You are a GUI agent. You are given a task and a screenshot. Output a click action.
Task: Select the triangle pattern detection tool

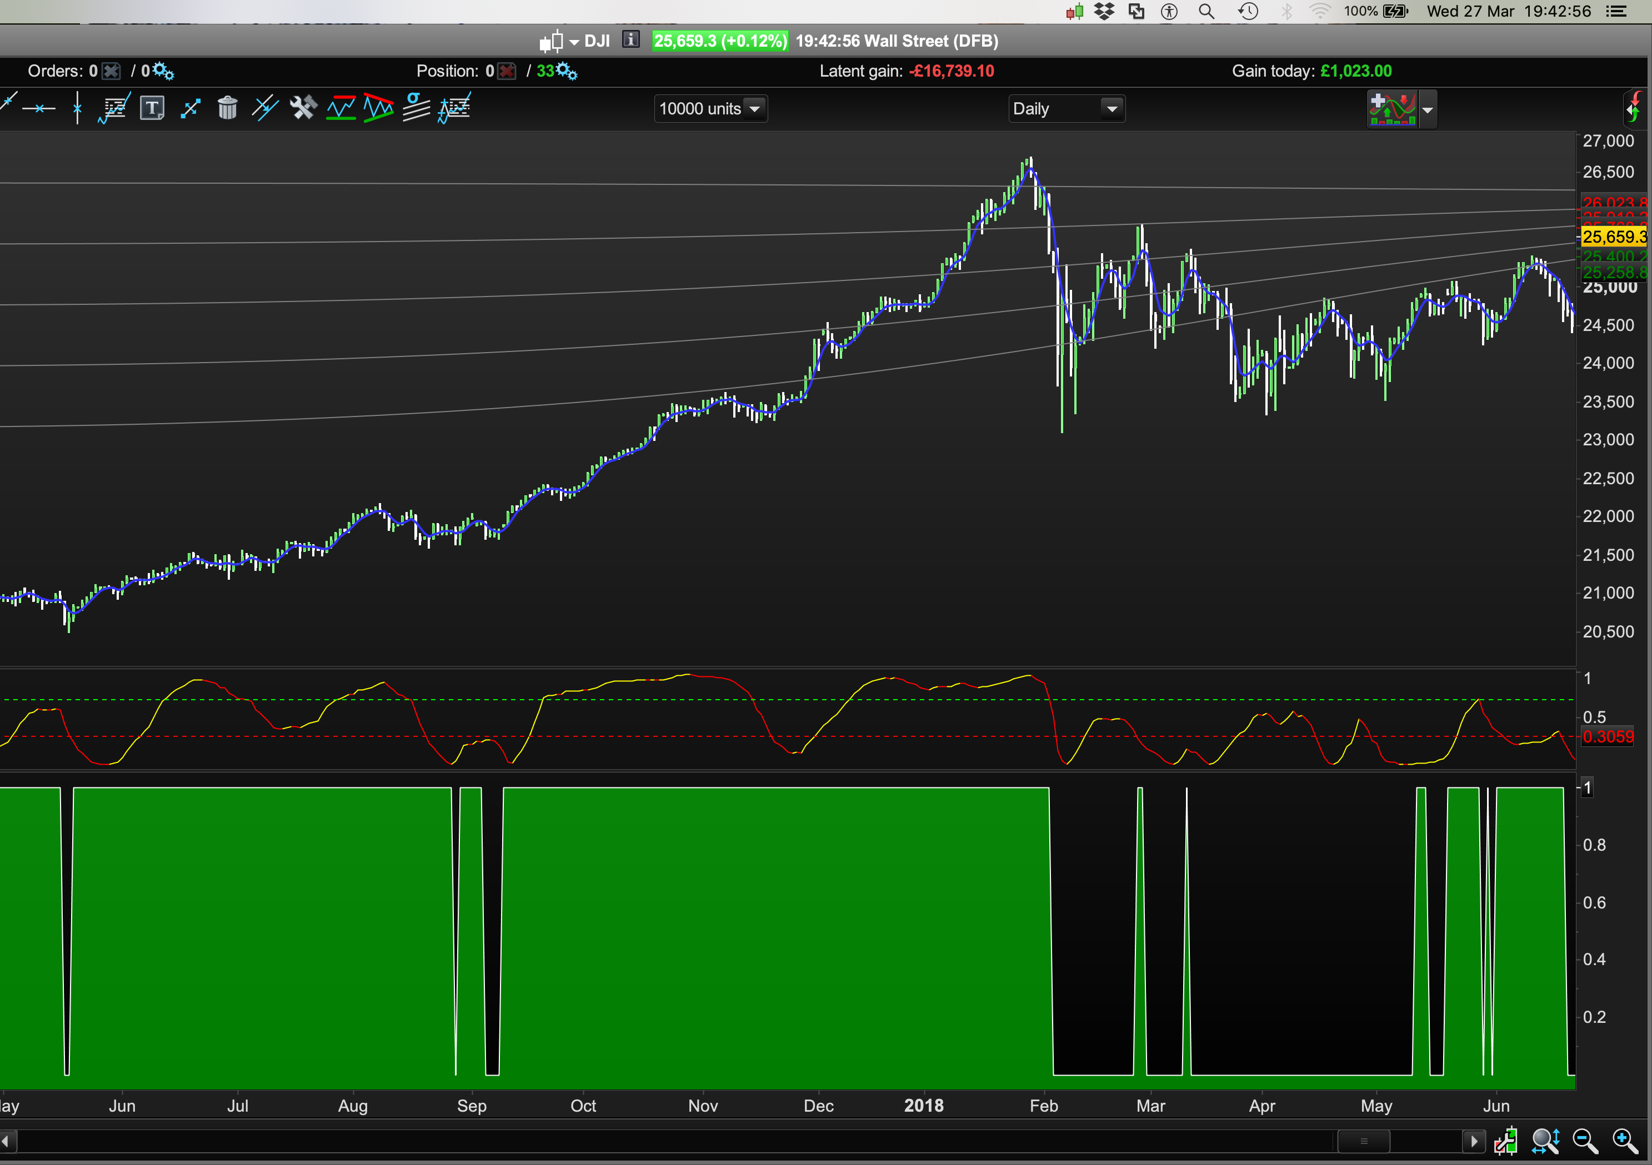pos(378,109)
